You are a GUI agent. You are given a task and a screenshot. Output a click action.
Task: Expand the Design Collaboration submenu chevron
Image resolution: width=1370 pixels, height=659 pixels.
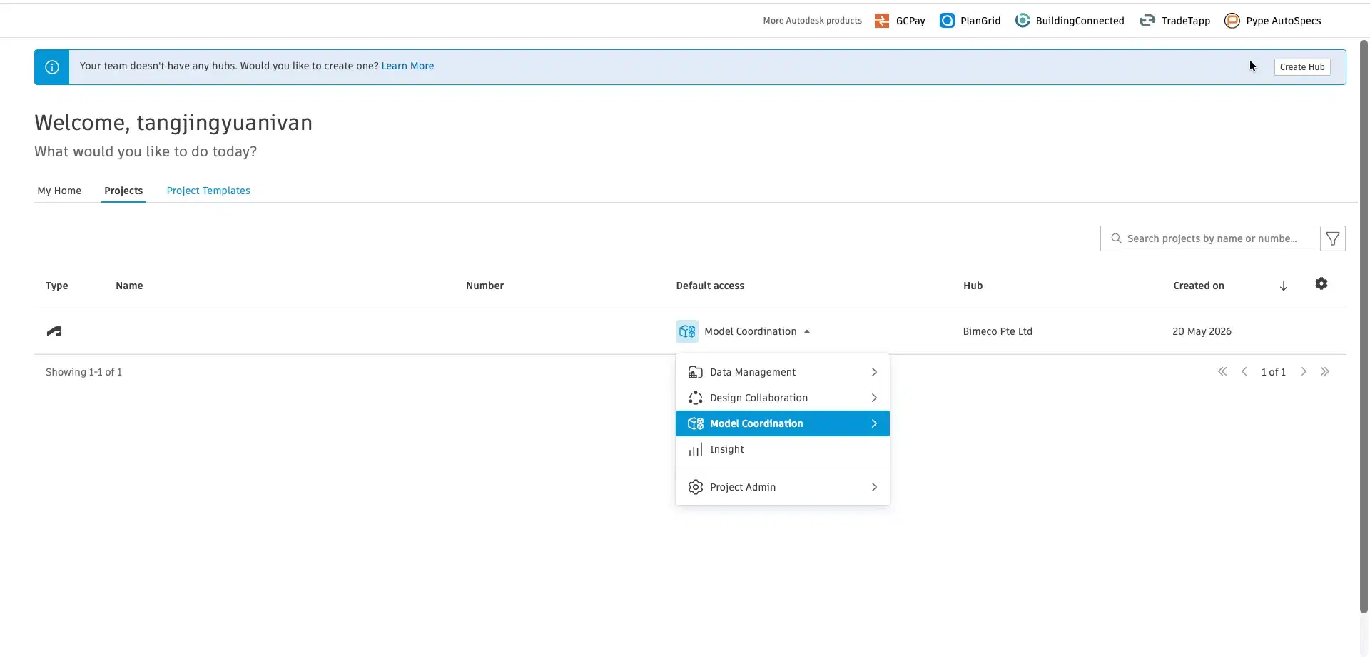874,398
